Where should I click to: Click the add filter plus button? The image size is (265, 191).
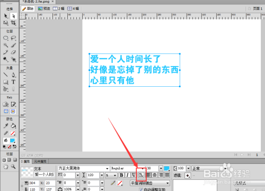[x=188, y=176]
